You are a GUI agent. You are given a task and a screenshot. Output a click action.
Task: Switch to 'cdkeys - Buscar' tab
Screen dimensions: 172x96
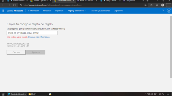point(110,1)
